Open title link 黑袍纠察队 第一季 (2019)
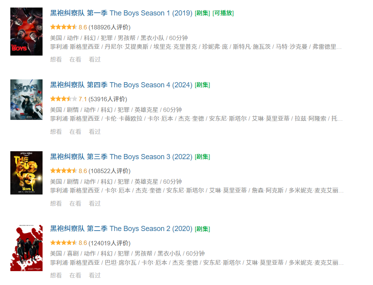The height and width of the screenshot is (285, 373). click(x=121, y=13)
